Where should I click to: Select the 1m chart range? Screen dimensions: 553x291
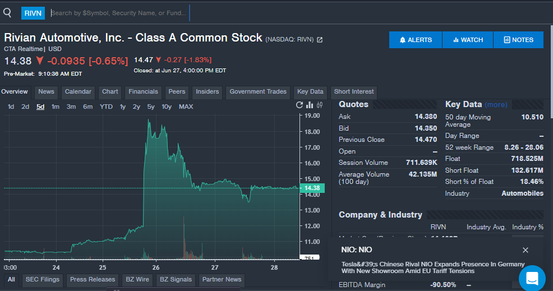pyautogui.click(x=56, y=107)
